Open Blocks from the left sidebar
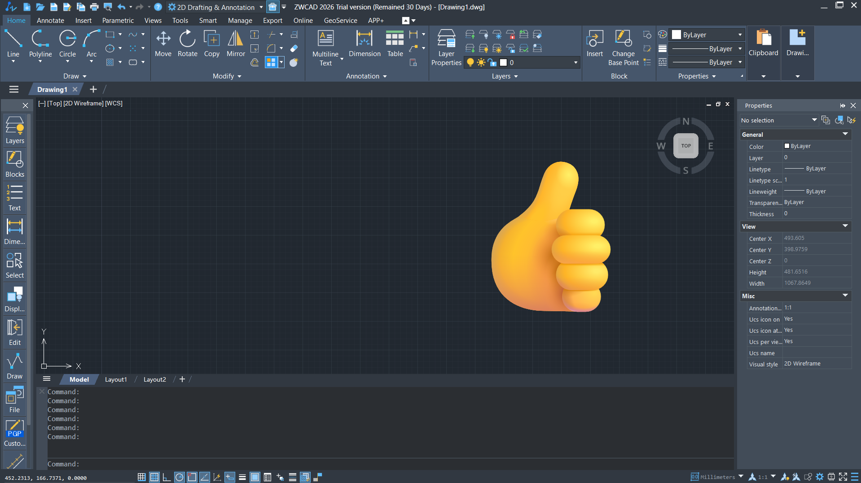This screenshot has height=483, width=861. pyautogui.click(x=15, y=164)
